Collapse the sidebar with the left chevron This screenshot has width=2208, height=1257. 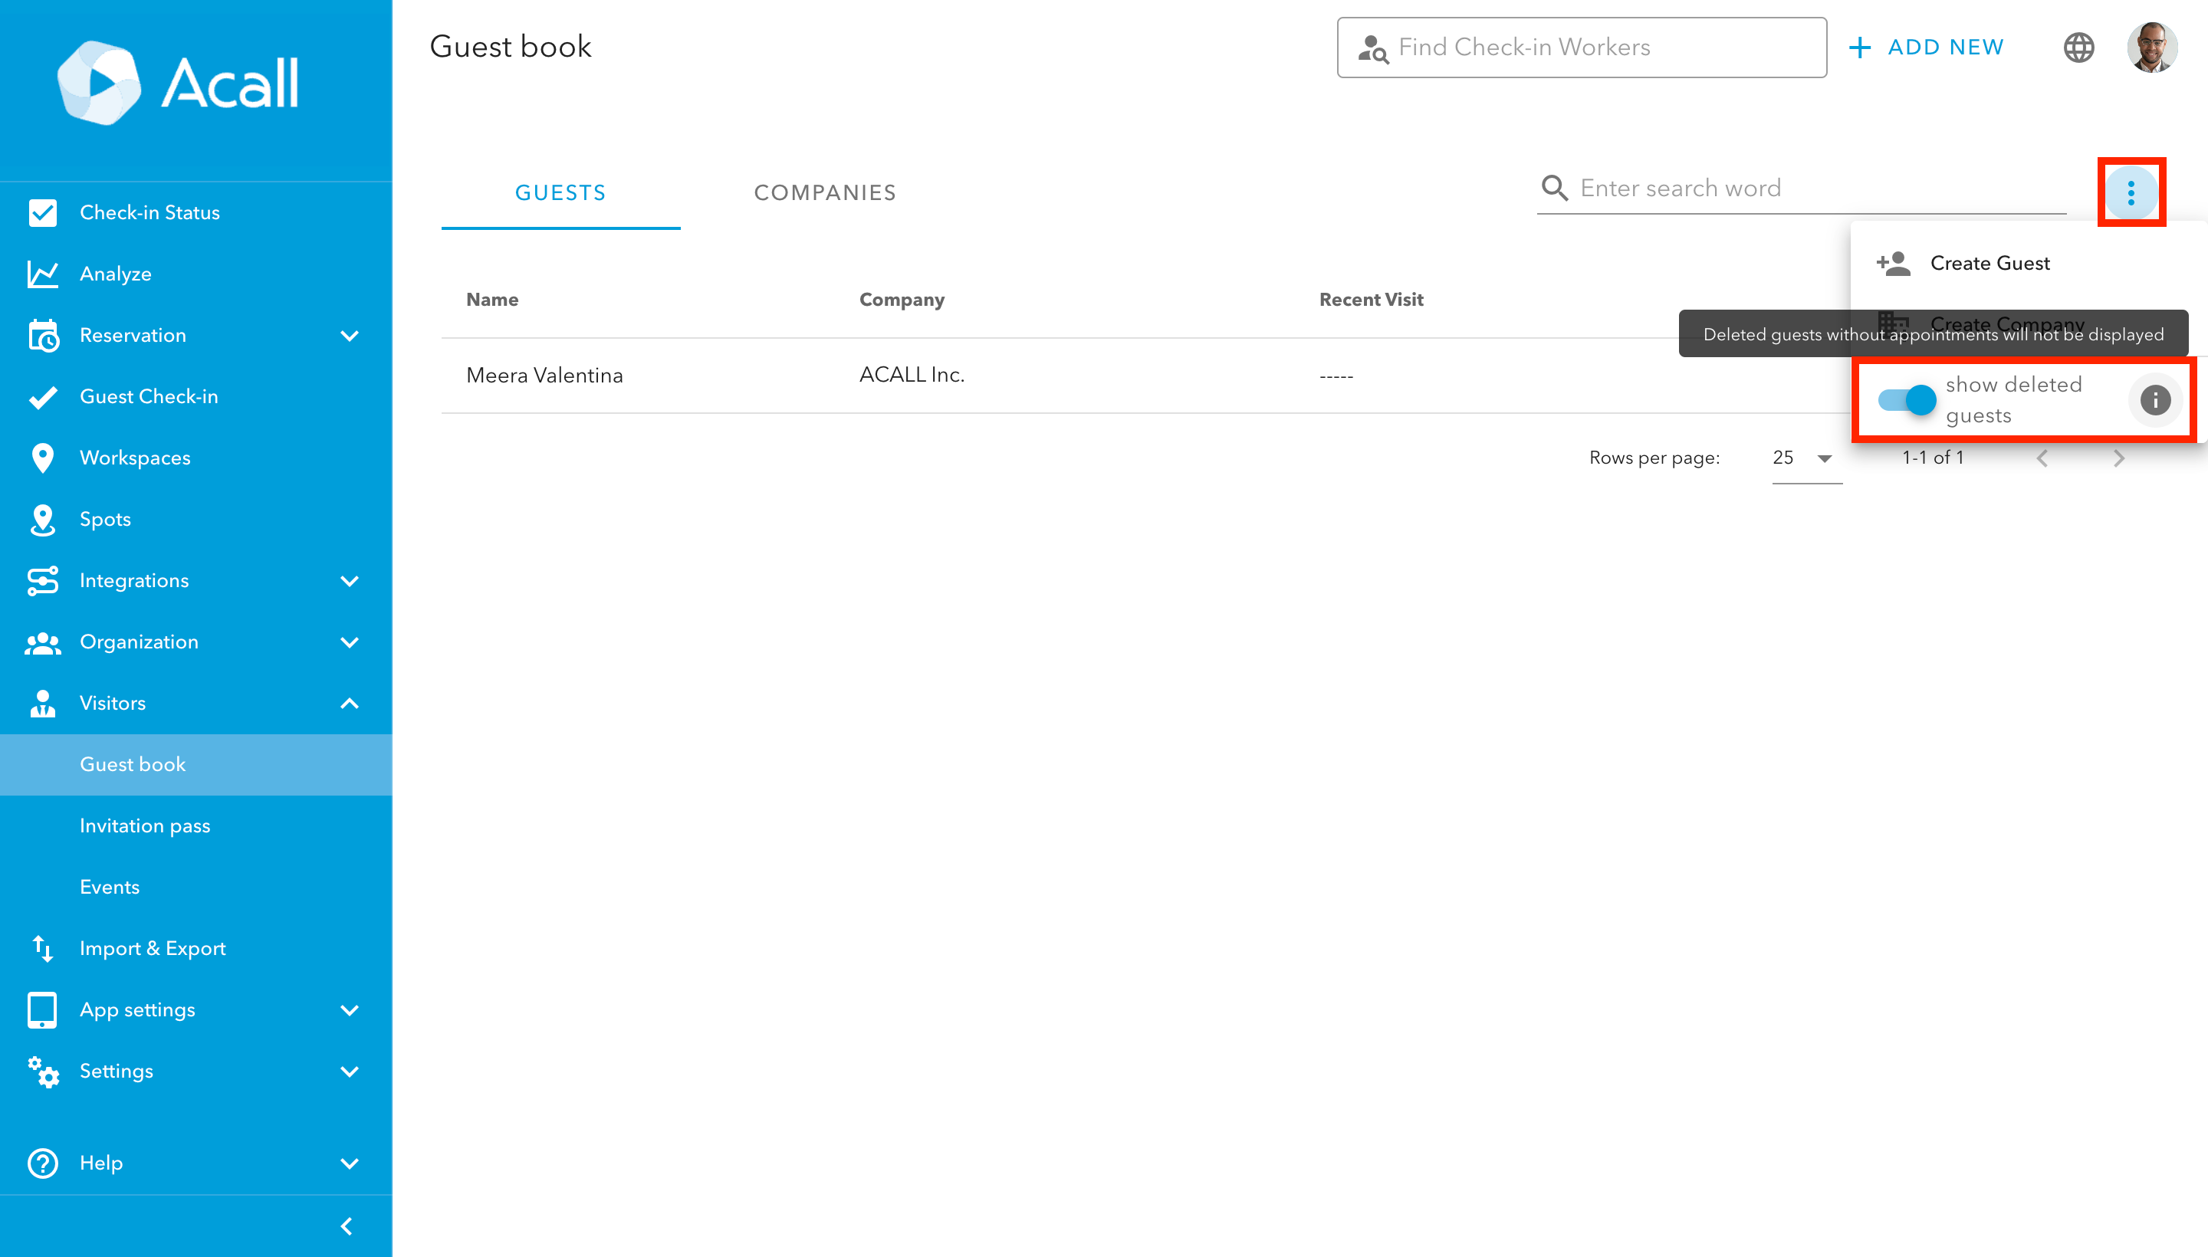coord(347,1226)
